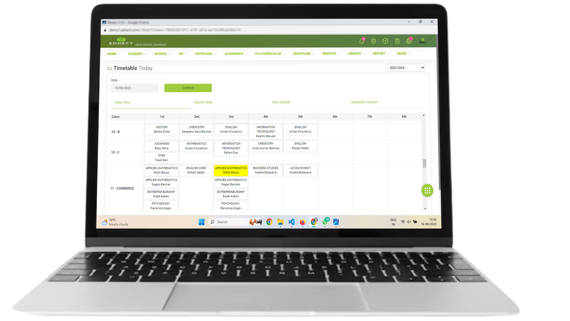Toggle Class Wise timetable view

(123, 102)
